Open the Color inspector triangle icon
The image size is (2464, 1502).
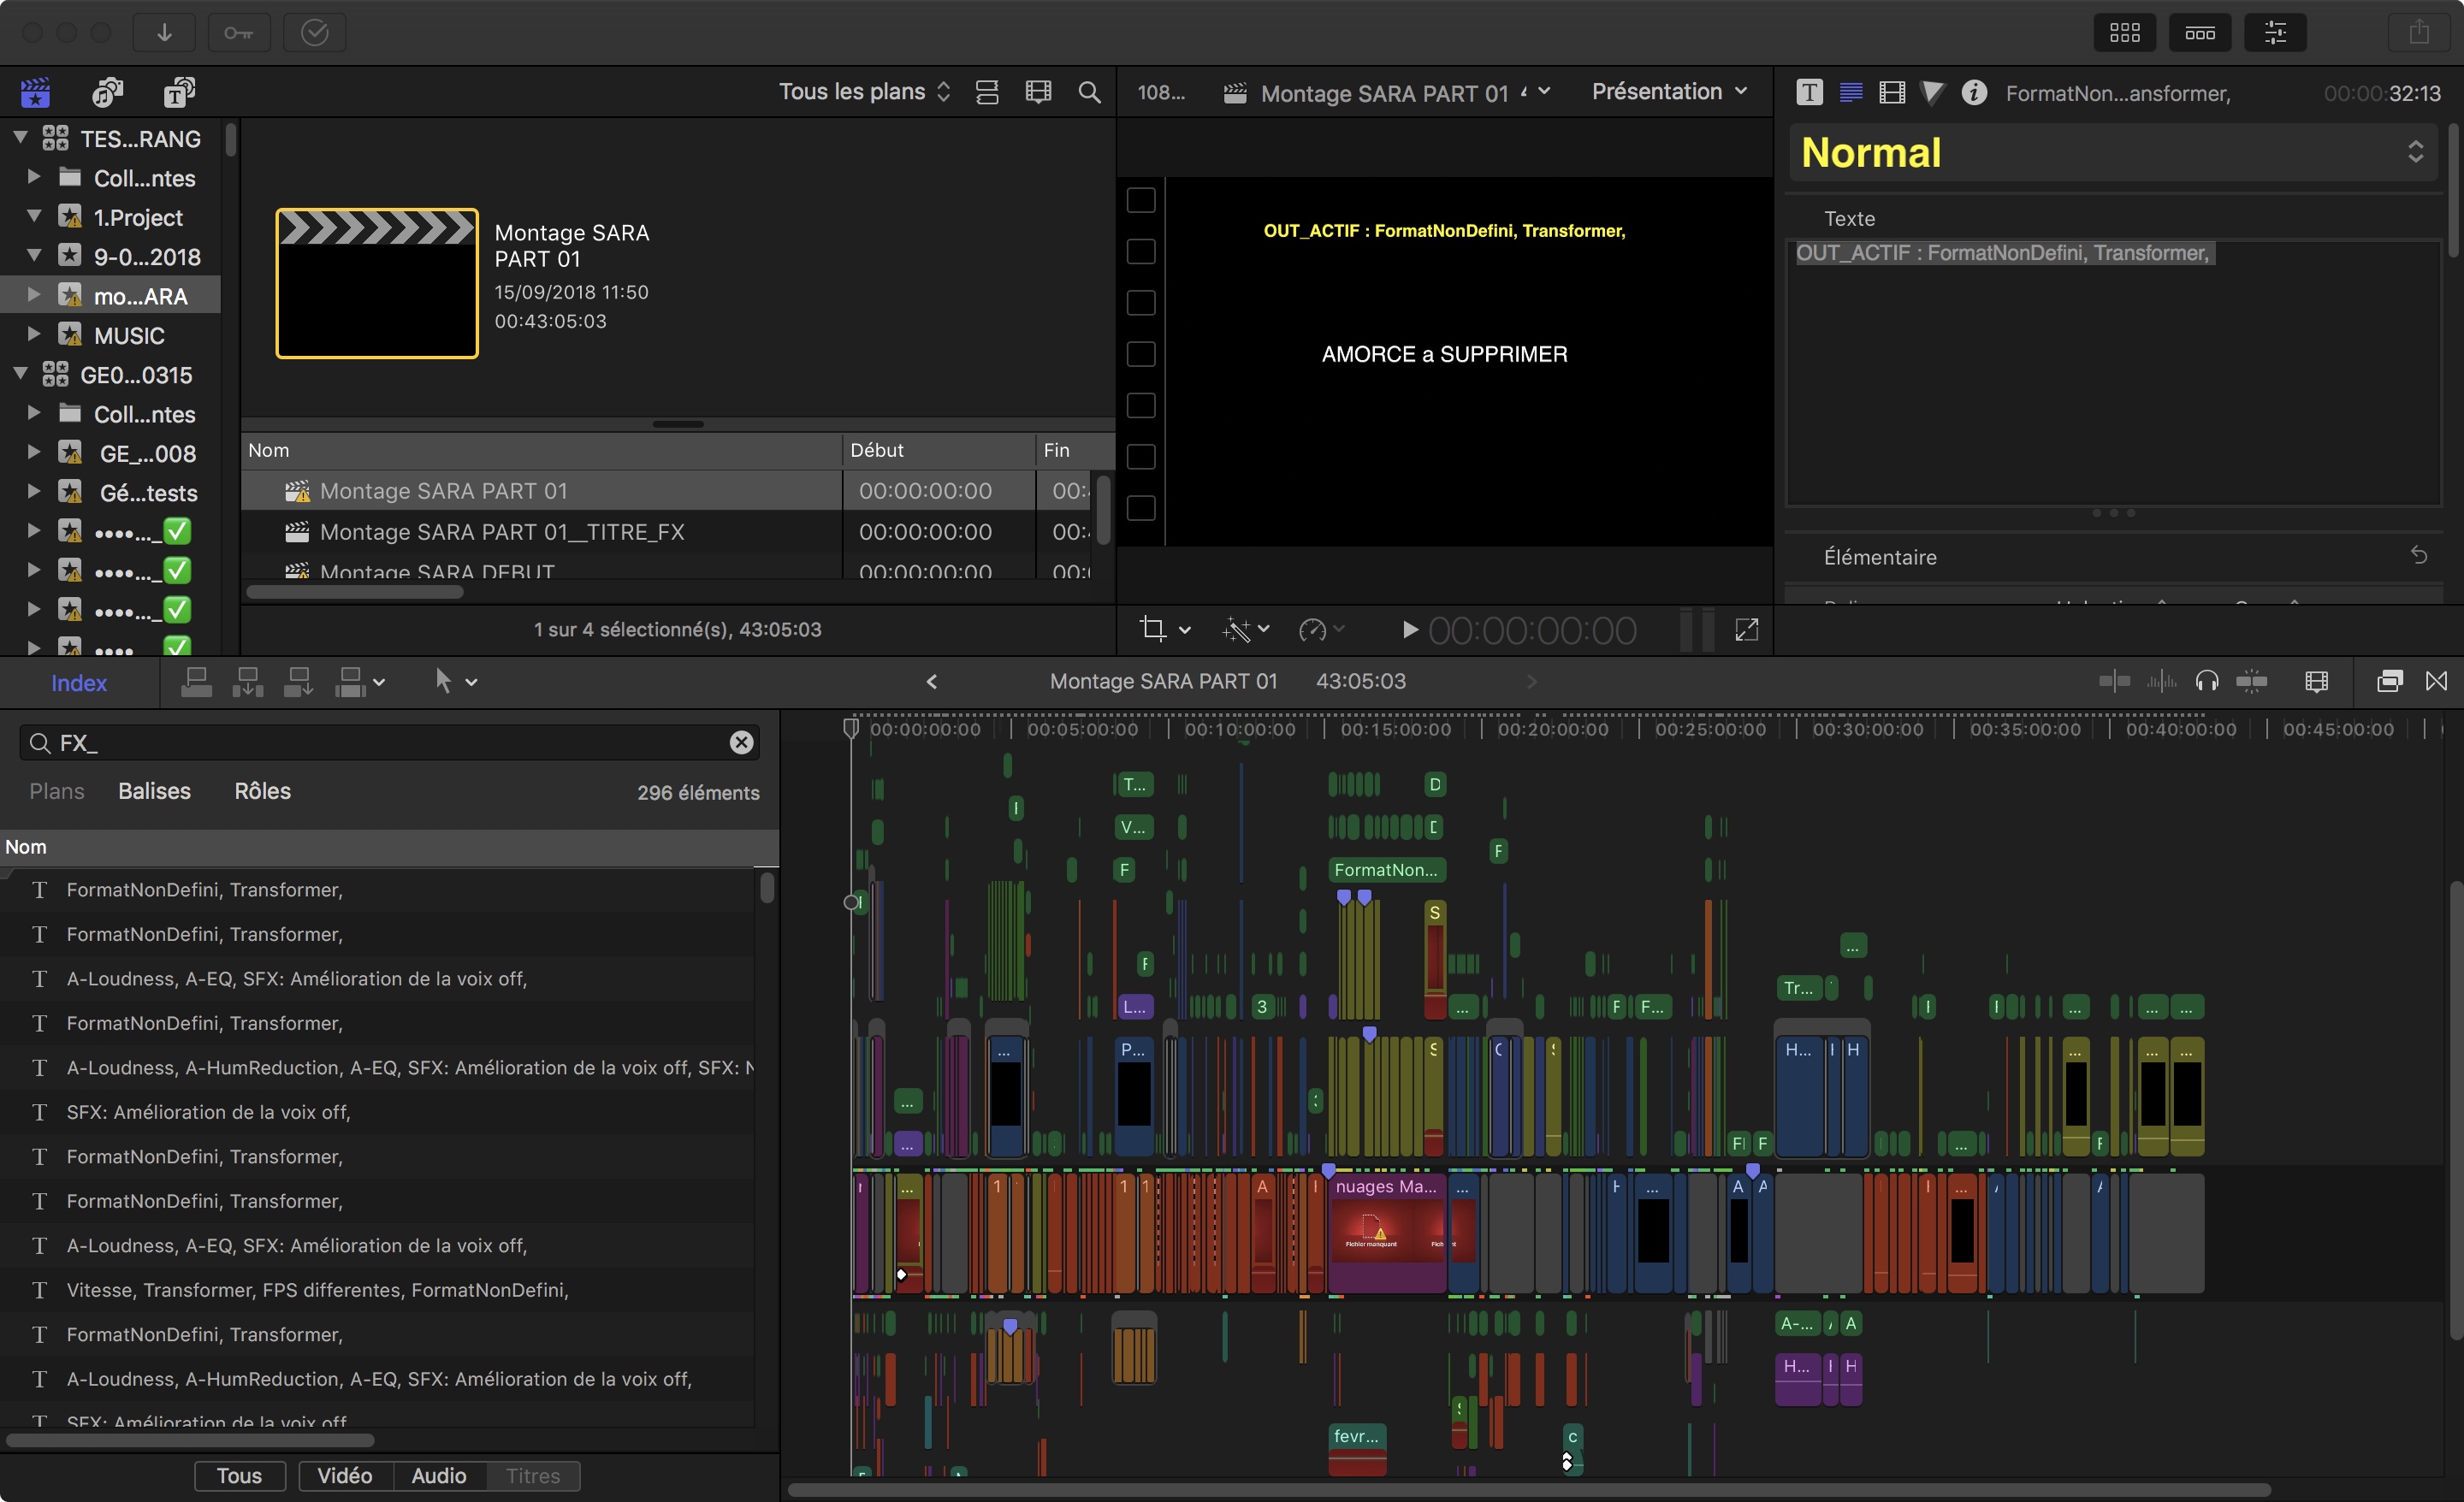1933,92
